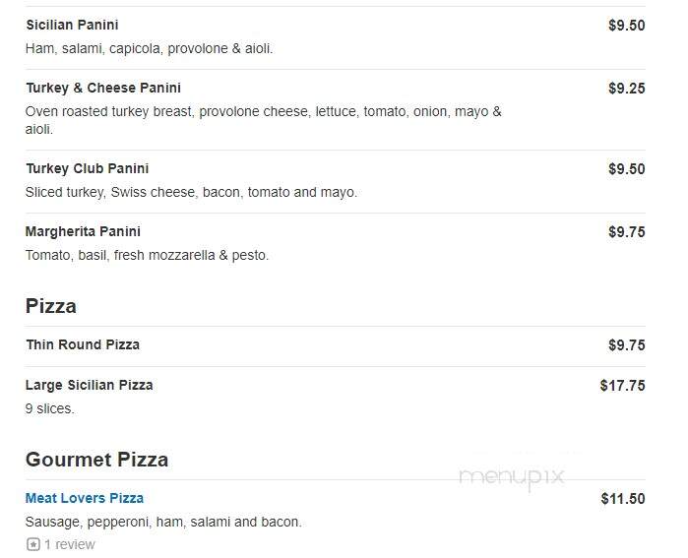The width and height of the screenshot is (688, 558).
Task: Click the Sliced turkey, Swiss cheese description
Action: click(x=191, y=192)
